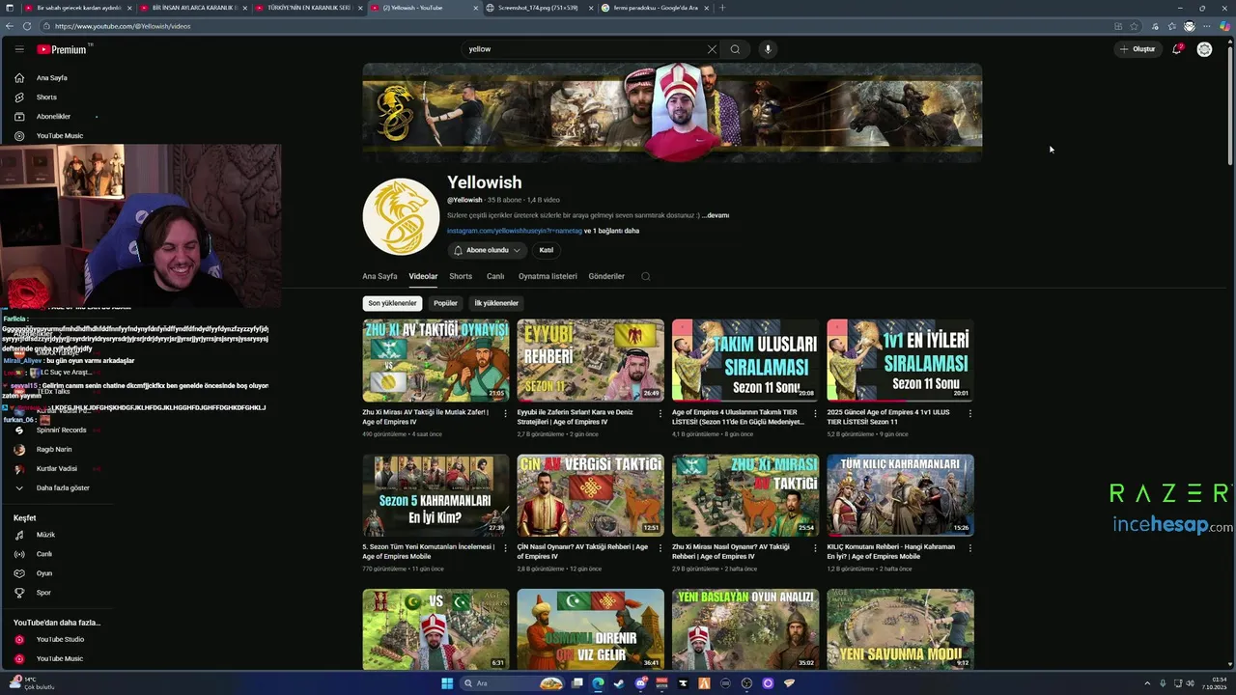
Task: Open Steam from the Windows taskbar
Action: [619, 683]
